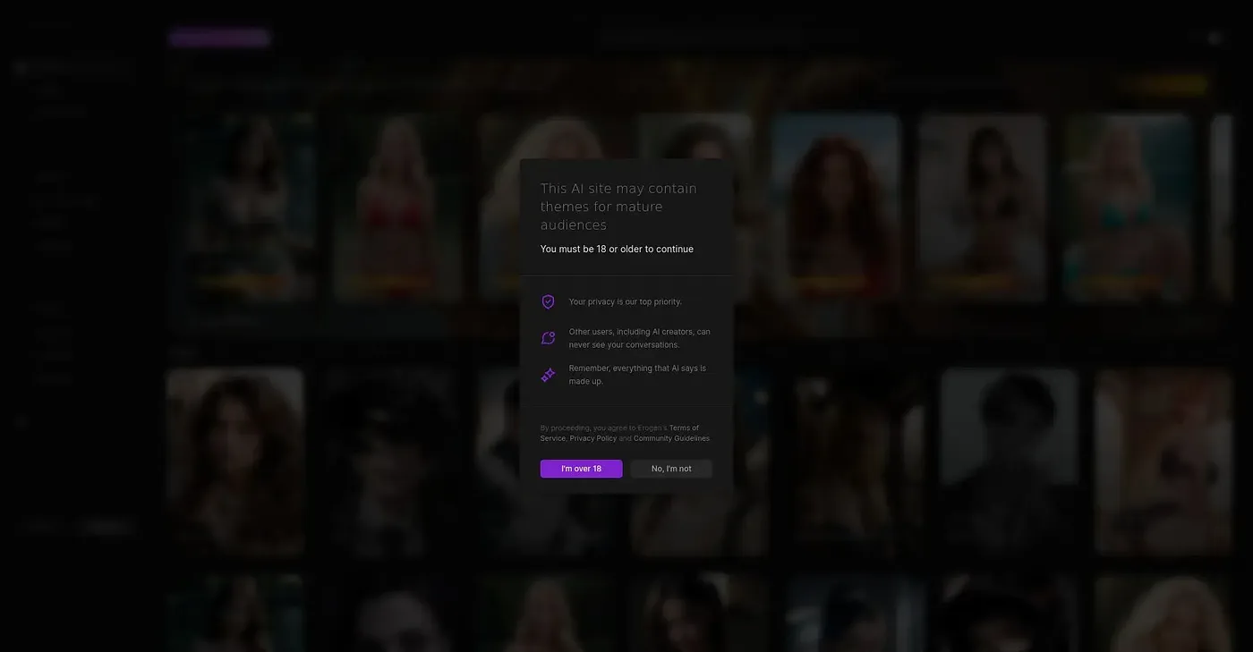1253x652 pixels.
Task: Open the Terms of Service link
Action: tap(619, 433)
